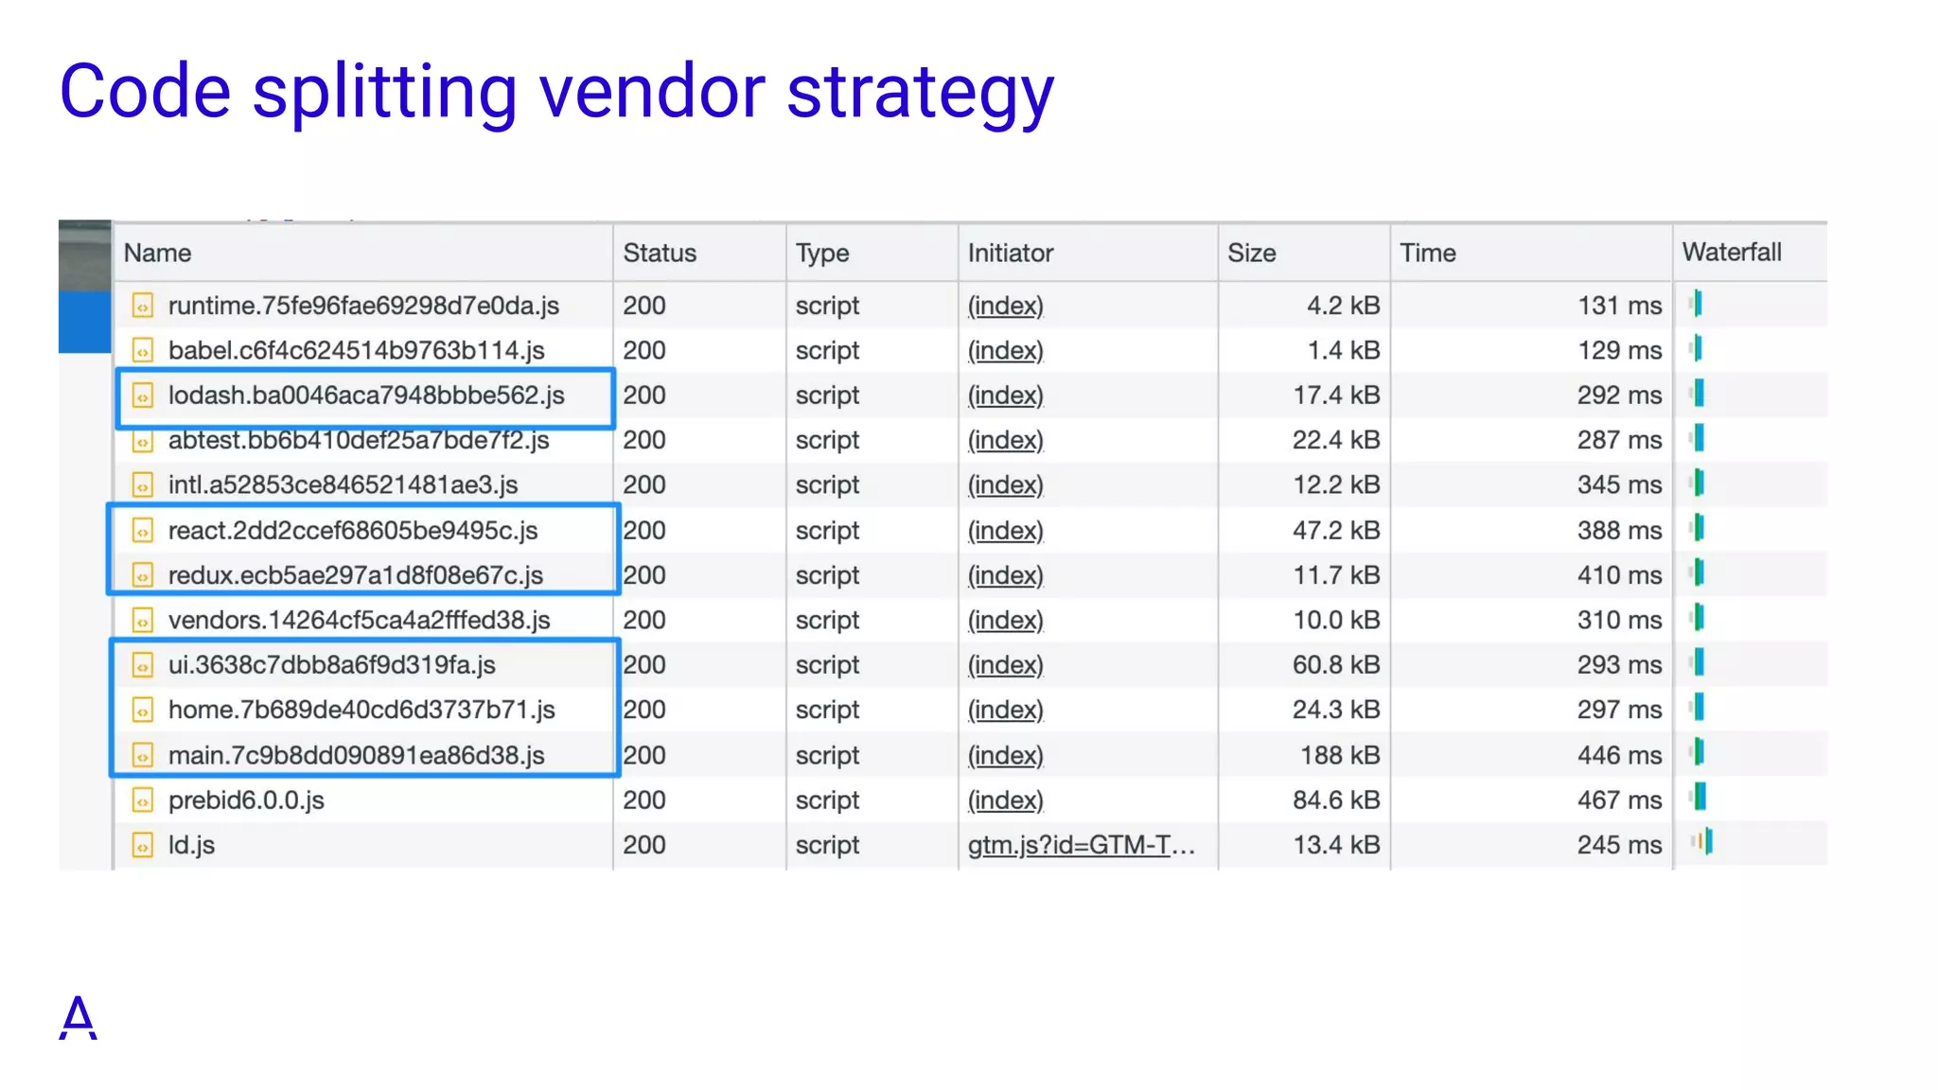
Task: Select the vendors.14264cf5ca4a2fffed38.js request
Action: [x=359, y=621]
